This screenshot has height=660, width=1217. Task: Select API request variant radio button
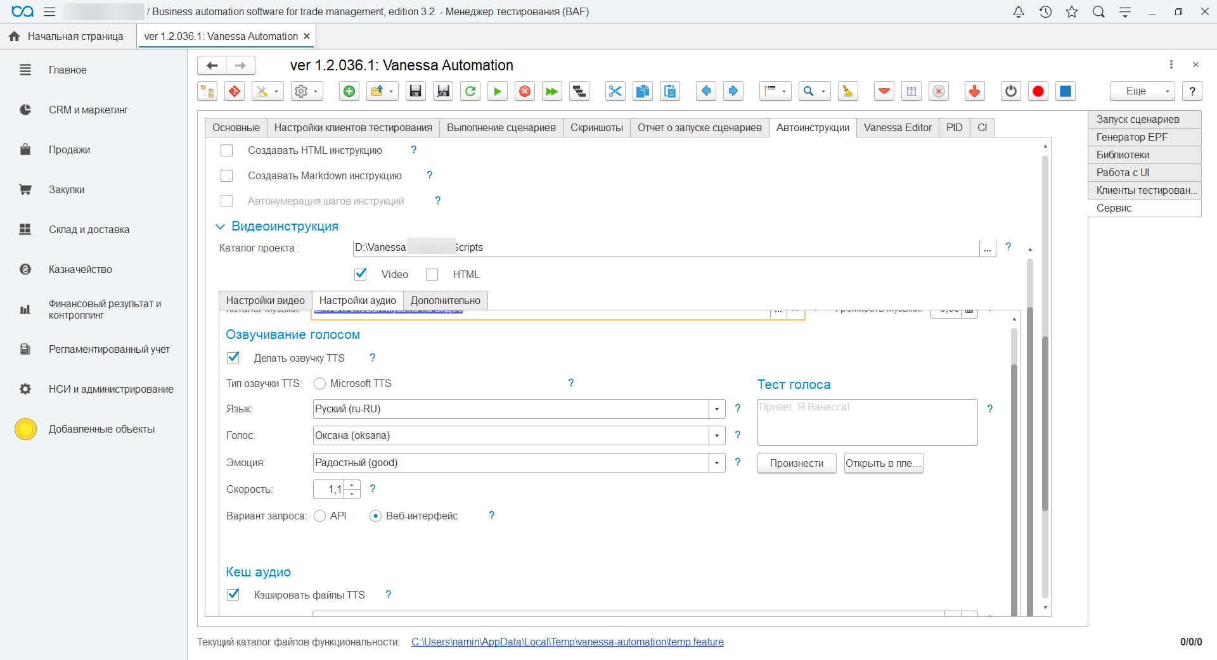[319, 516]
